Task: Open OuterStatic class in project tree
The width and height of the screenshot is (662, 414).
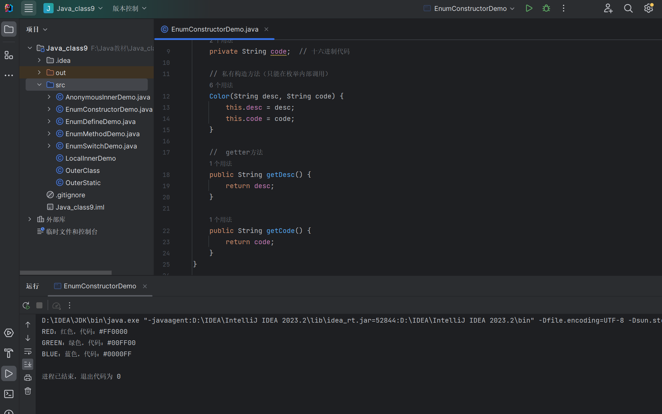Action: tap(83, 183)
